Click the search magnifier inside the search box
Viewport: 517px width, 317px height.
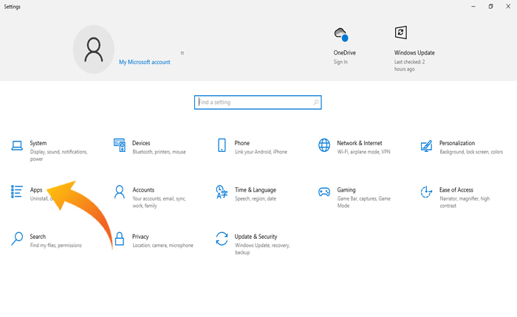pos(315,102)
